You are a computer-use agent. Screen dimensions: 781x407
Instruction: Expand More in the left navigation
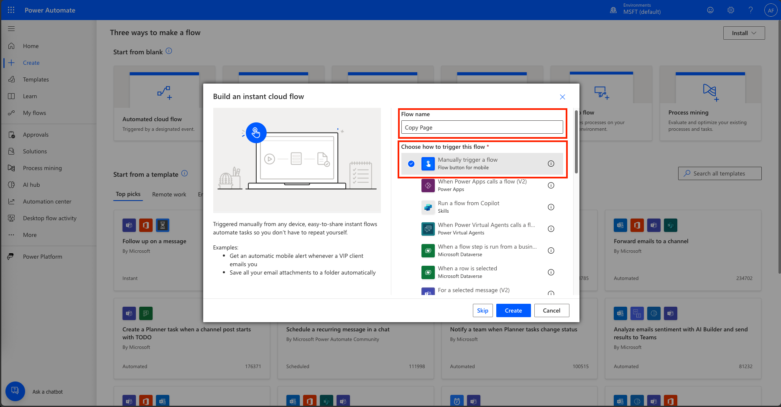(x=30, y=235)
